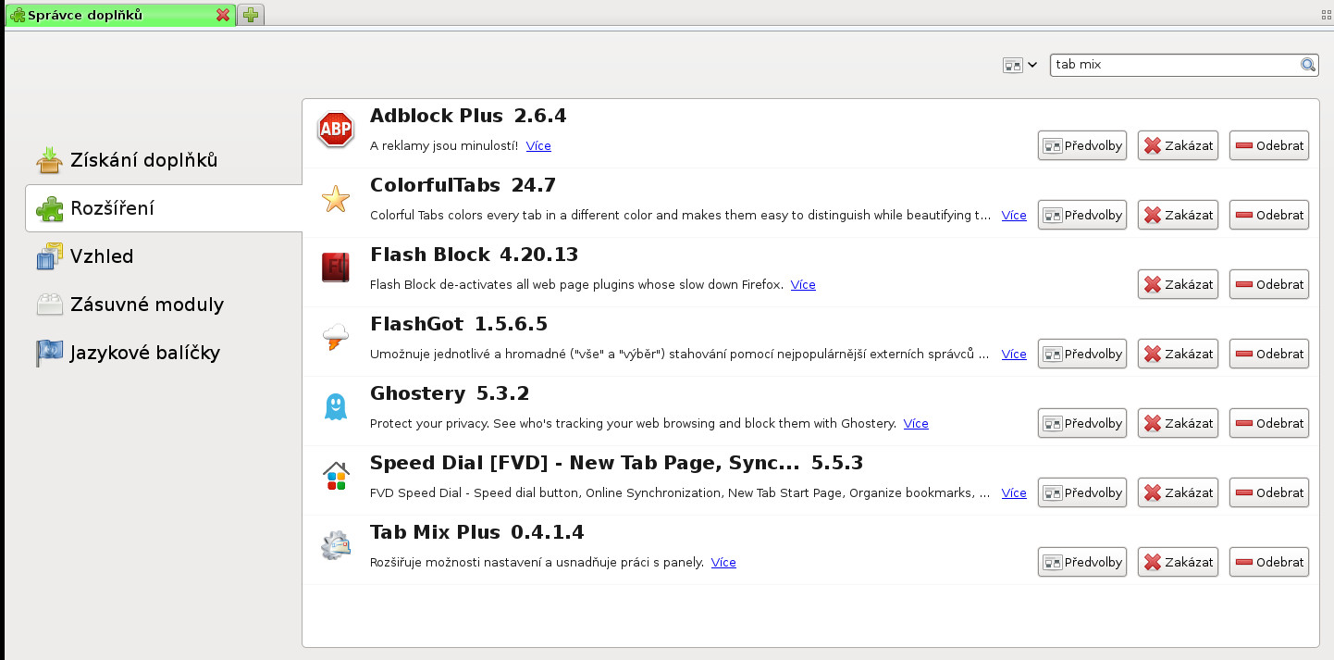
Task: Remove Tab Mix Plus with Odebrat
Action: [1269, 562]
